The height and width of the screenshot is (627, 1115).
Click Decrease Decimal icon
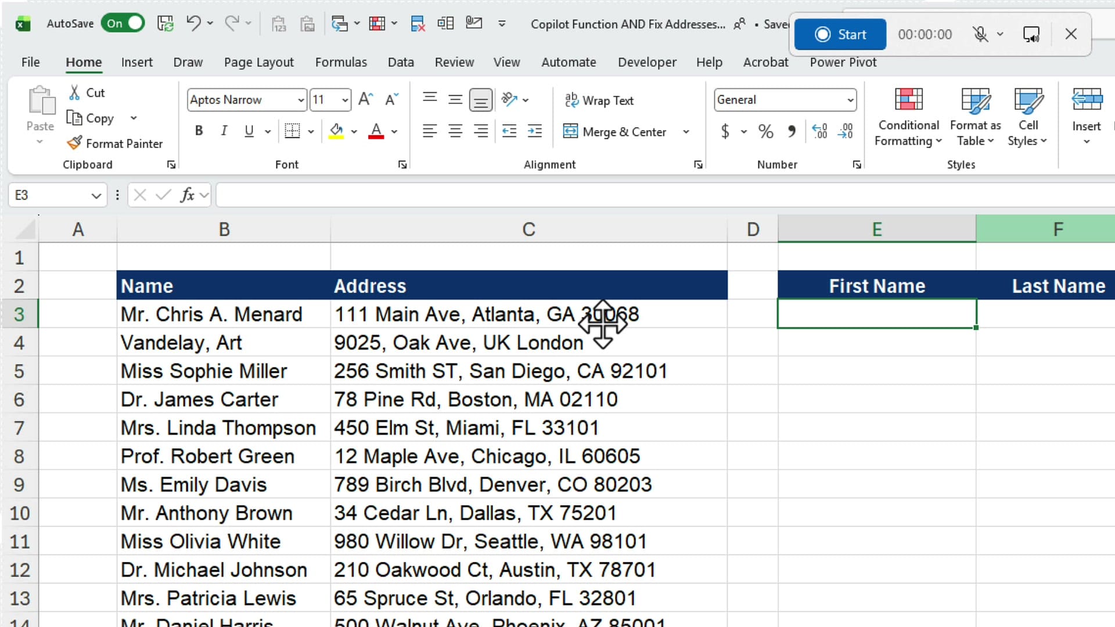click(846, 131)
